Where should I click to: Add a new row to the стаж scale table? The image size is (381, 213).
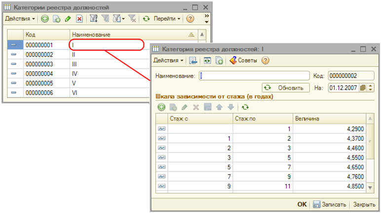[161, 107]
